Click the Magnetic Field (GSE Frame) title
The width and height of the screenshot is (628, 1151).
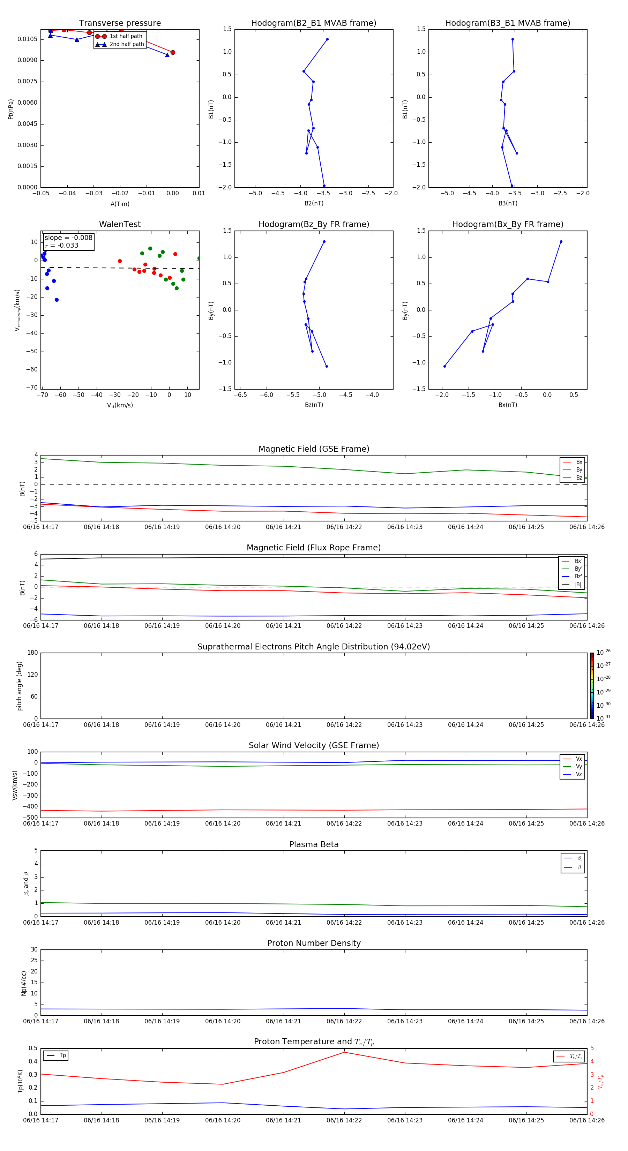pyautogui.click(x=314, y=449)
